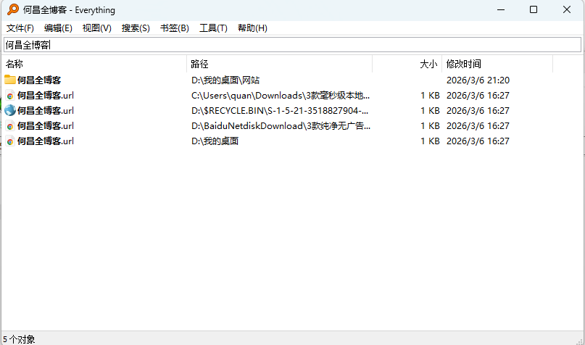
Task: Minimize the Everything window
Action: tap(501, 9)
